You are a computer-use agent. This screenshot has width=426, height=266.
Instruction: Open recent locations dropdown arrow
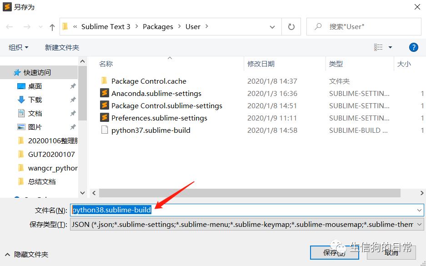coord(40,27)
